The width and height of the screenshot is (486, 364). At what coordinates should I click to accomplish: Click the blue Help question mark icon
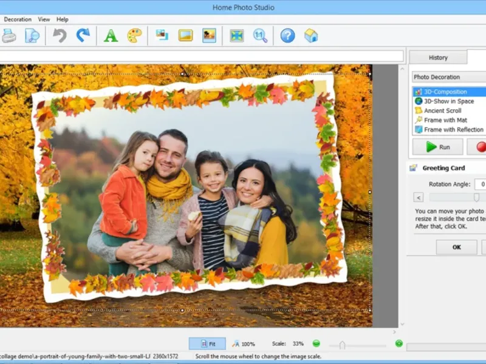point(287,36)
